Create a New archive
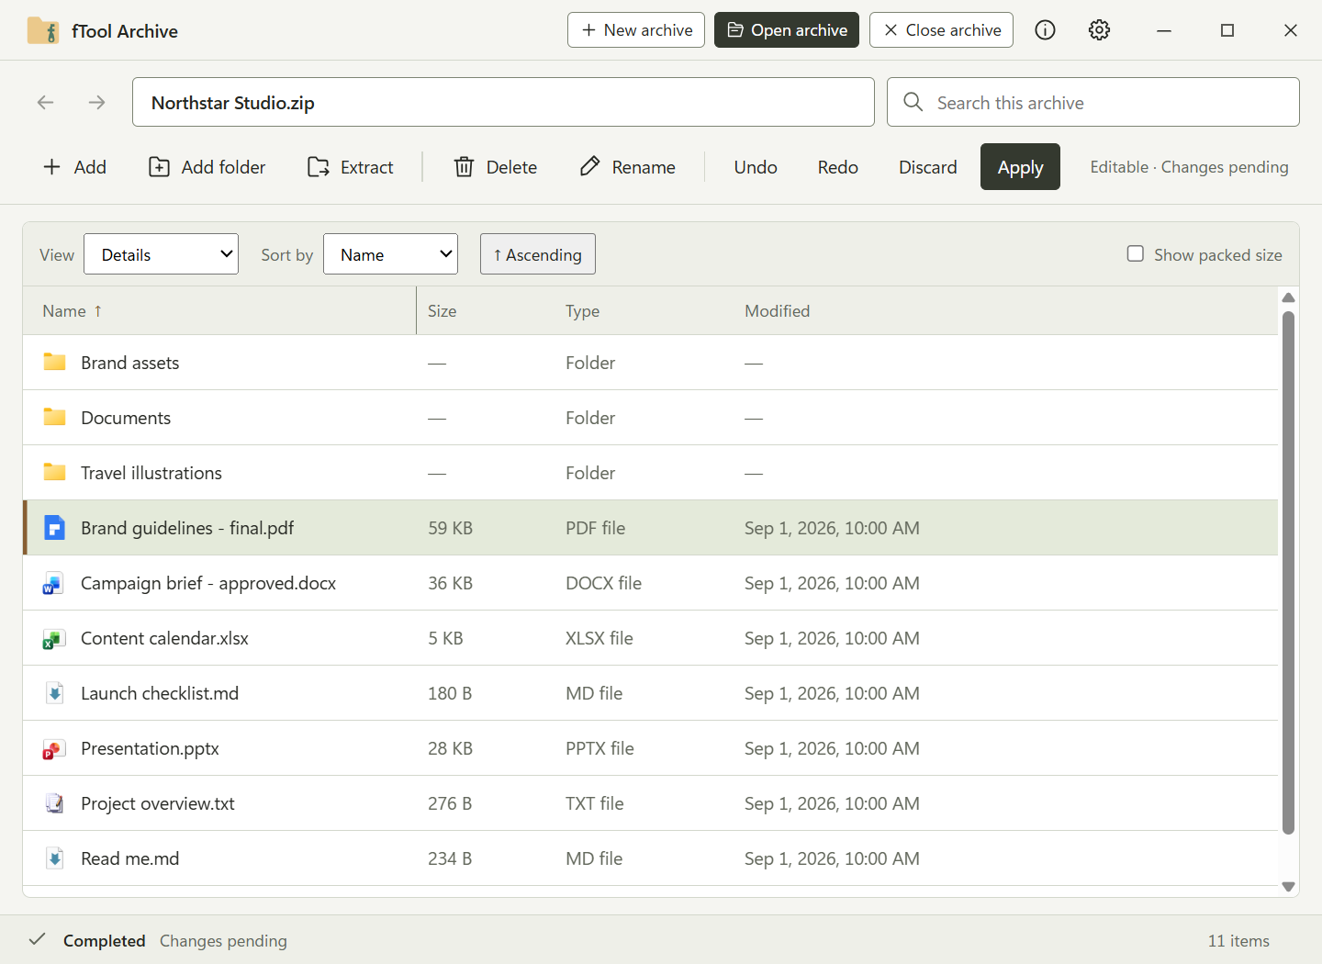This screenshot has height=964, width=1322. tap(636, 30)
